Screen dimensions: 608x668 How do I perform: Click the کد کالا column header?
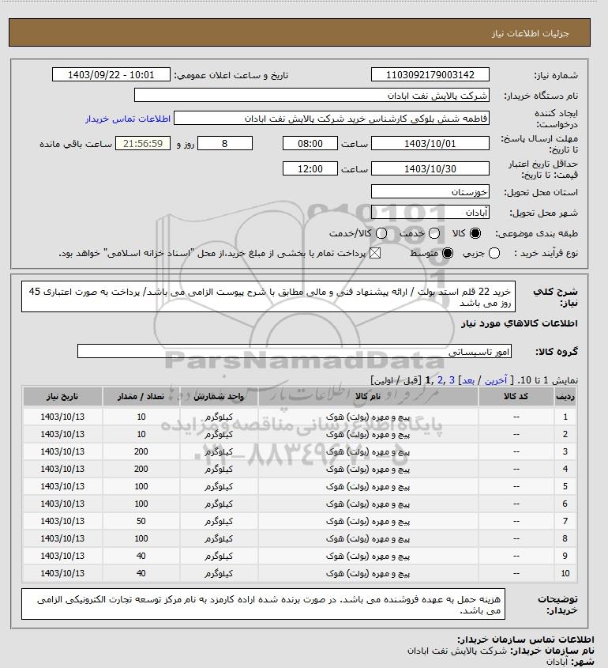[516, 397]
